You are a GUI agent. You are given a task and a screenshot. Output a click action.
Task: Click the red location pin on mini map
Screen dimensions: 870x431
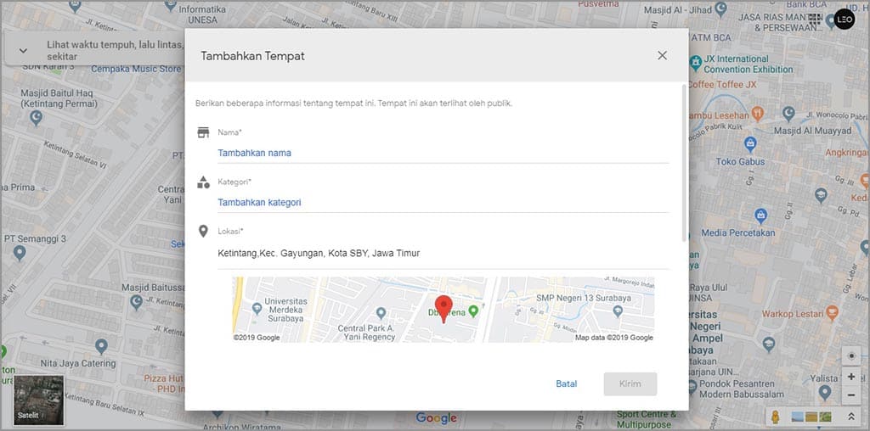pyautogui.click(x=443, y=307)
